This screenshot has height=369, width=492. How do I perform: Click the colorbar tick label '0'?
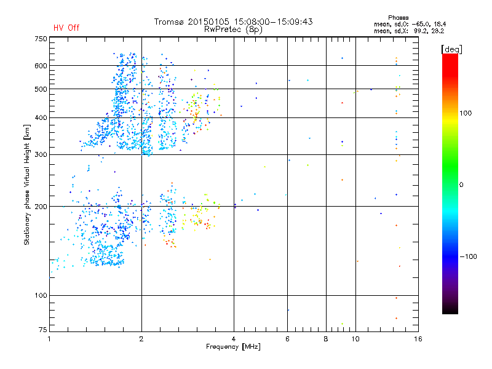click(461, 185)
